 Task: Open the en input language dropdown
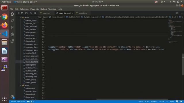pos(163,2)
